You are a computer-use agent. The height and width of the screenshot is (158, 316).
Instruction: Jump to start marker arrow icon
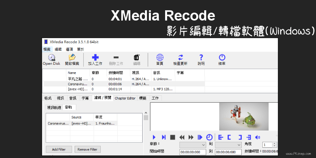[221, 137]
